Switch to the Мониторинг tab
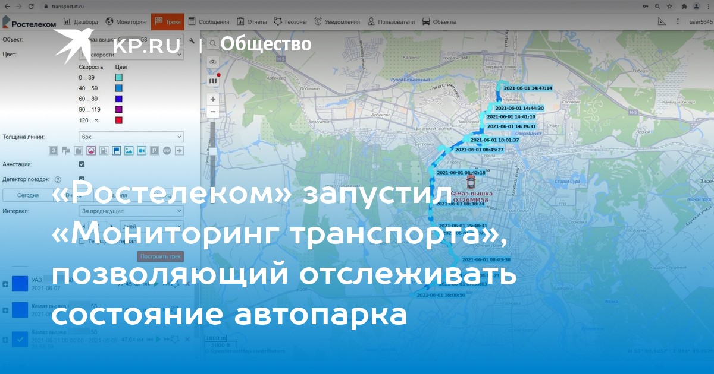Screen dimensions: 714x374 [126, 22]
